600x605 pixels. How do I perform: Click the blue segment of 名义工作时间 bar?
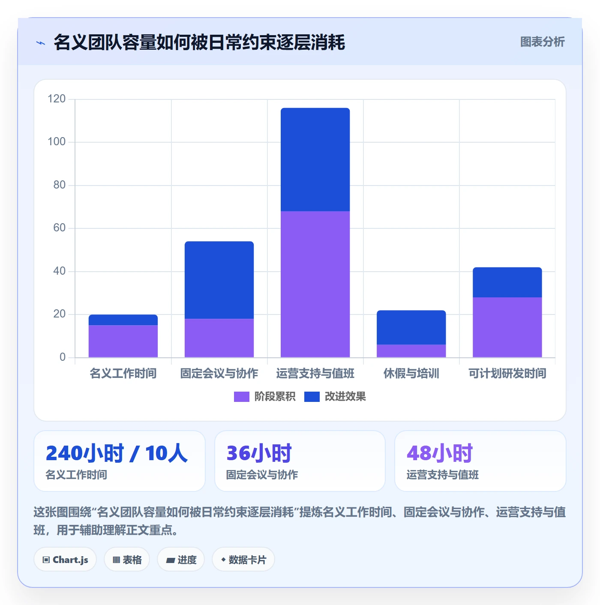point(123,320)
